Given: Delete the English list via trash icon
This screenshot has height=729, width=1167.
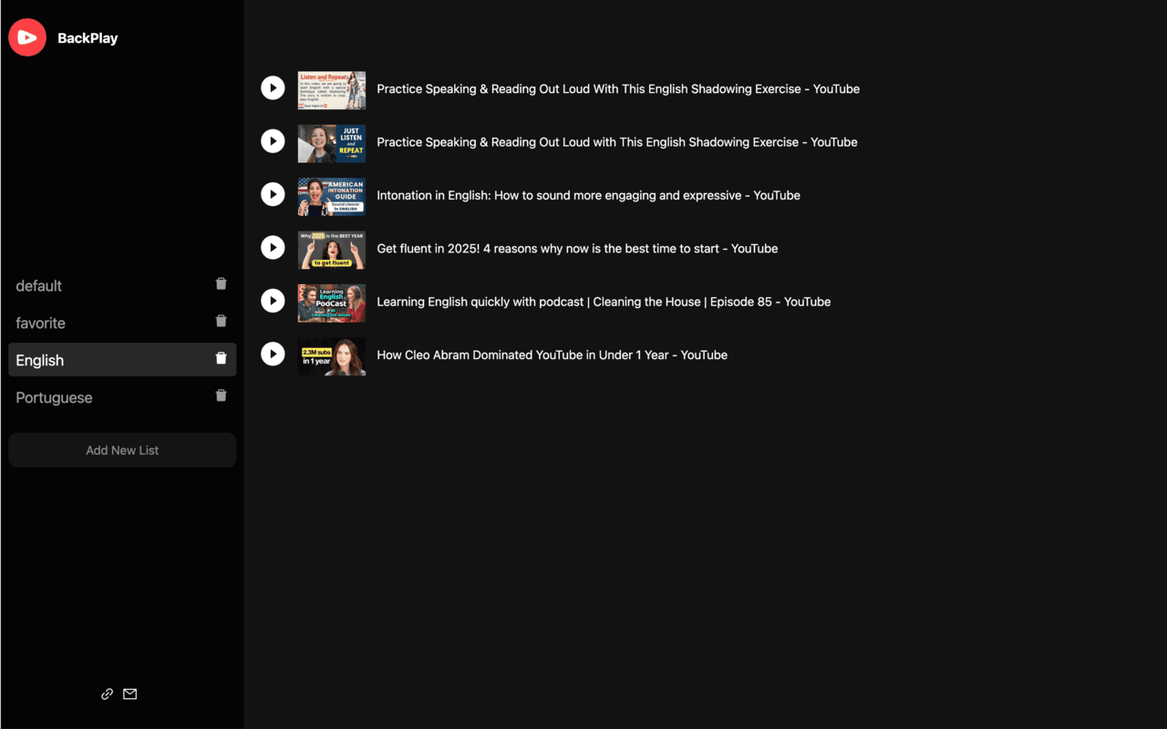Looking at the screenshot, I should [x=221, y=359].
